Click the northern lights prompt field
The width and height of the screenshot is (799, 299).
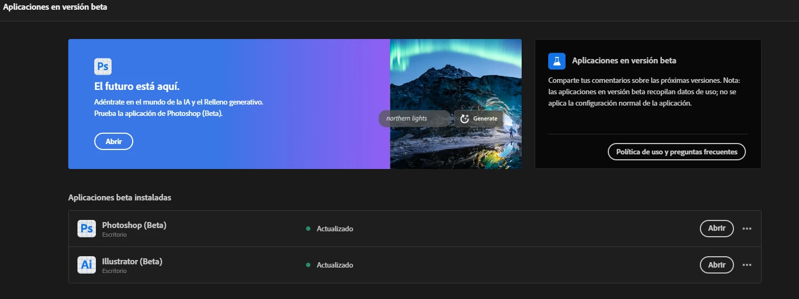click(414, 118)
